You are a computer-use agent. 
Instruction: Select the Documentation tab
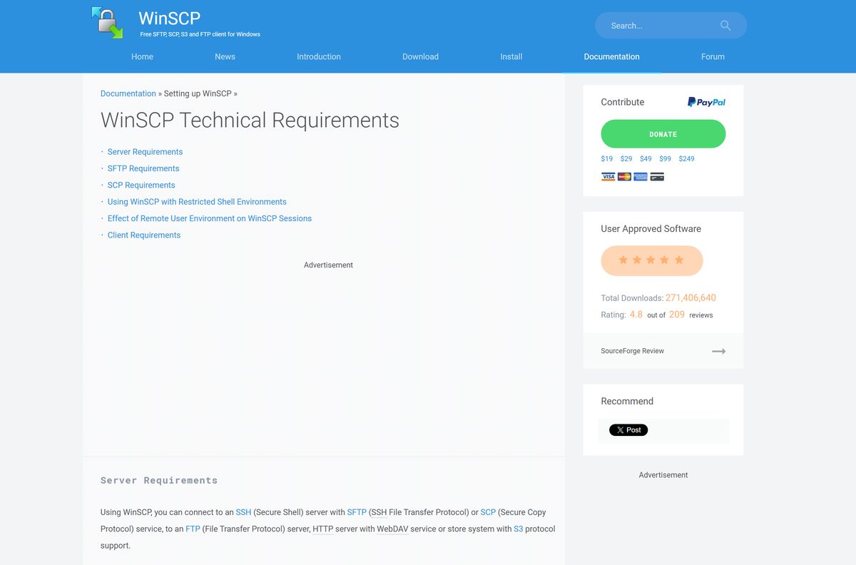pyautogui.click(x=611, y=56)
